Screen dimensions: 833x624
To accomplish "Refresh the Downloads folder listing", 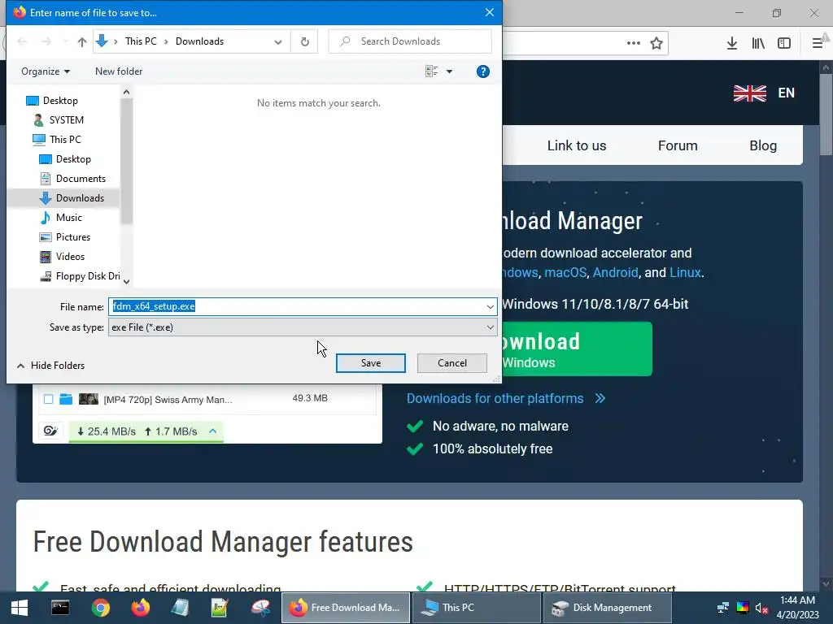I will coord(304,41).
